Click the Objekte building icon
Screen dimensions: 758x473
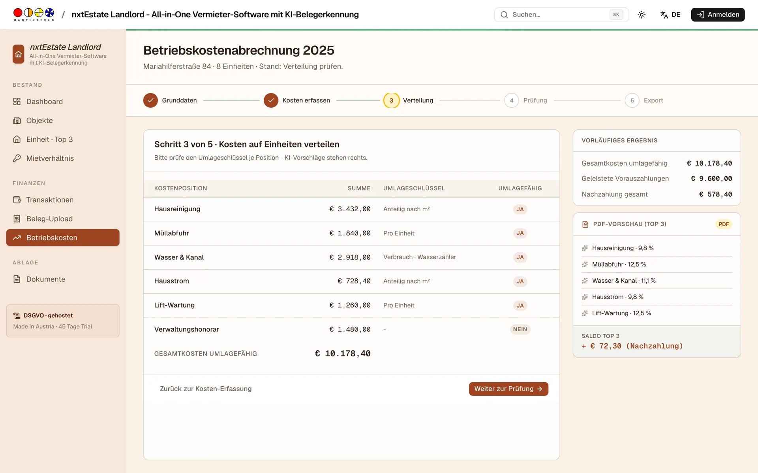click(17, 121)
